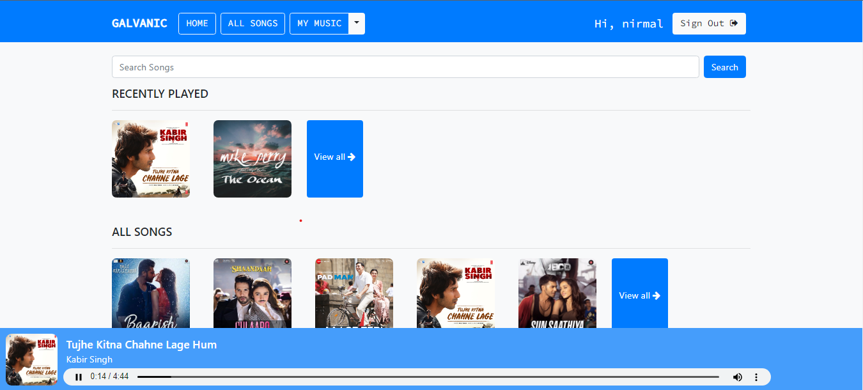Pause the currently playing song
Viewport: 863px width, 390px height.
point(79,377)
